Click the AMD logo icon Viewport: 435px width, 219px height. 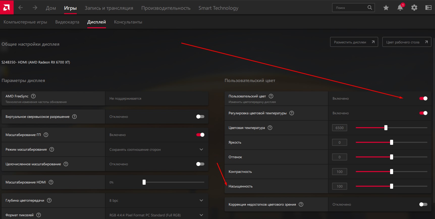click(7, 7)
